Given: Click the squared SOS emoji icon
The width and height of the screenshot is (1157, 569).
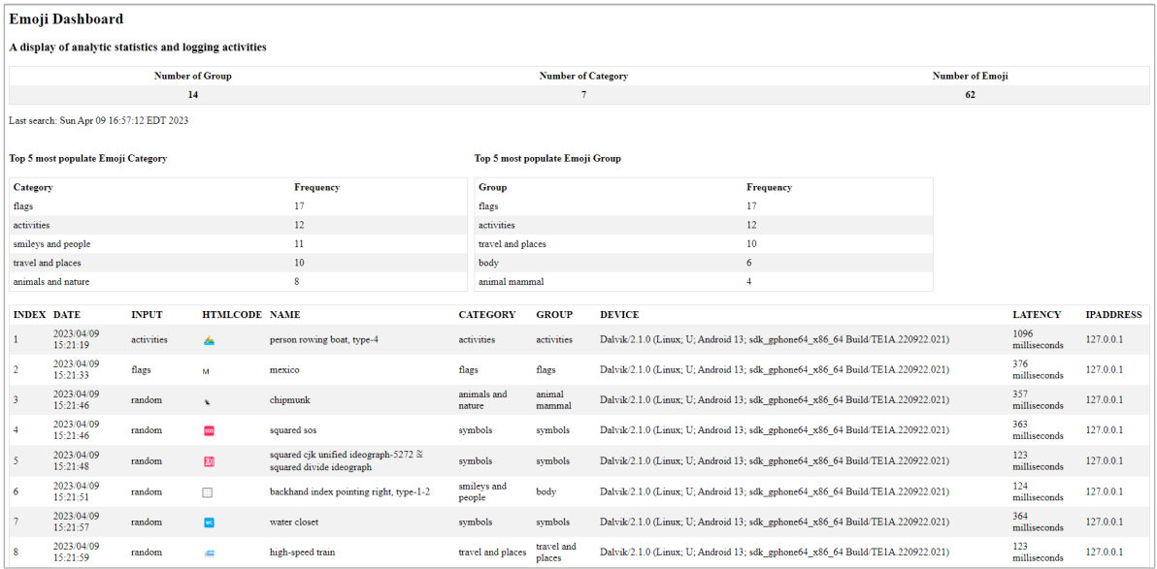Looking at the screenshot, I should coord(208,429).
